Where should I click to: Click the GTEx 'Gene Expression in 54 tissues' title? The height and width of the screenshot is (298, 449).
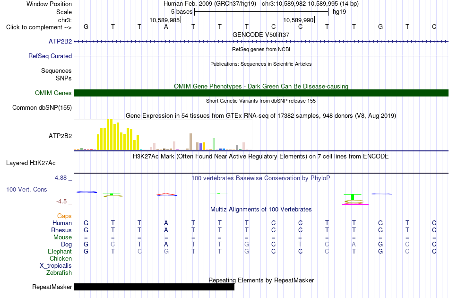click(261, 116)
